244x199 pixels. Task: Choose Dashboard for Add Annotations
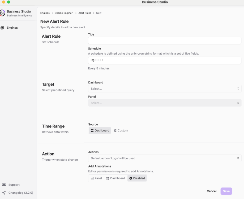tap(115, 178)
